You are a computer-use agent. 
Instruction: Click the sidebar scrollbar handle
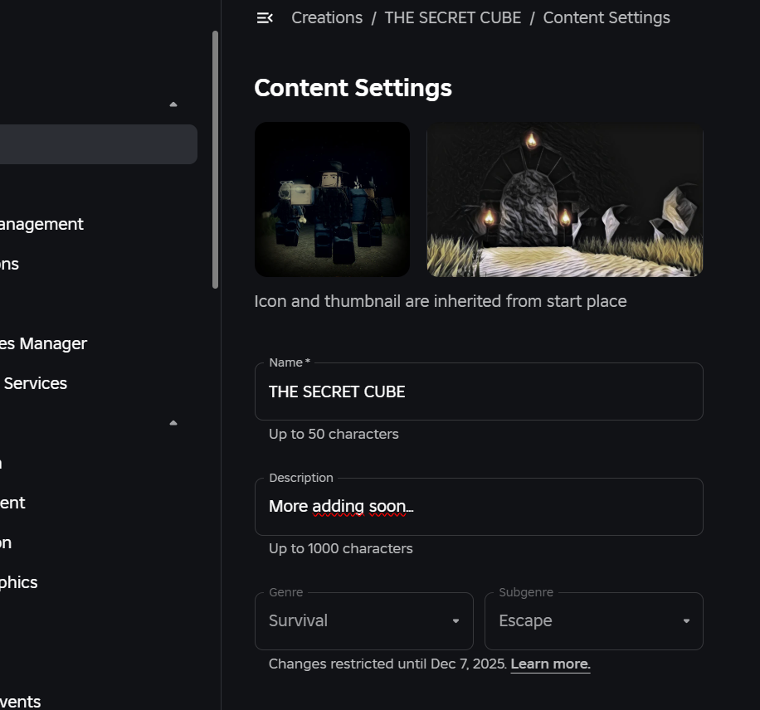(x=215, y=160)
